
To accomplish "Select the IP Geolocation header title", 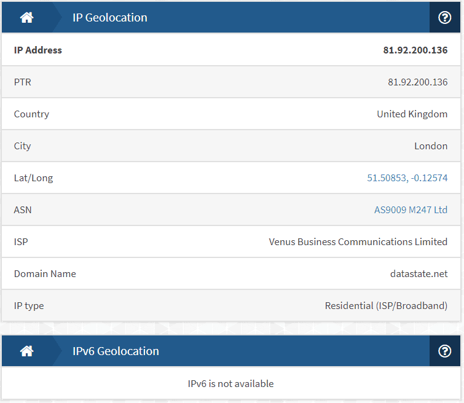I will pyautogui.click(x=110, y=17).
